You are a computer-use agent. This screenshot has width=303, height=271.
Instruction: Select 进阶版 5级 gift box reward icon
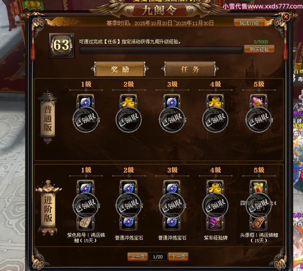click(x=258, y=188)
